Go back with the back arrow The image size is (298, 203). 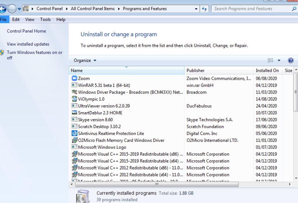(x=2, y=9)
